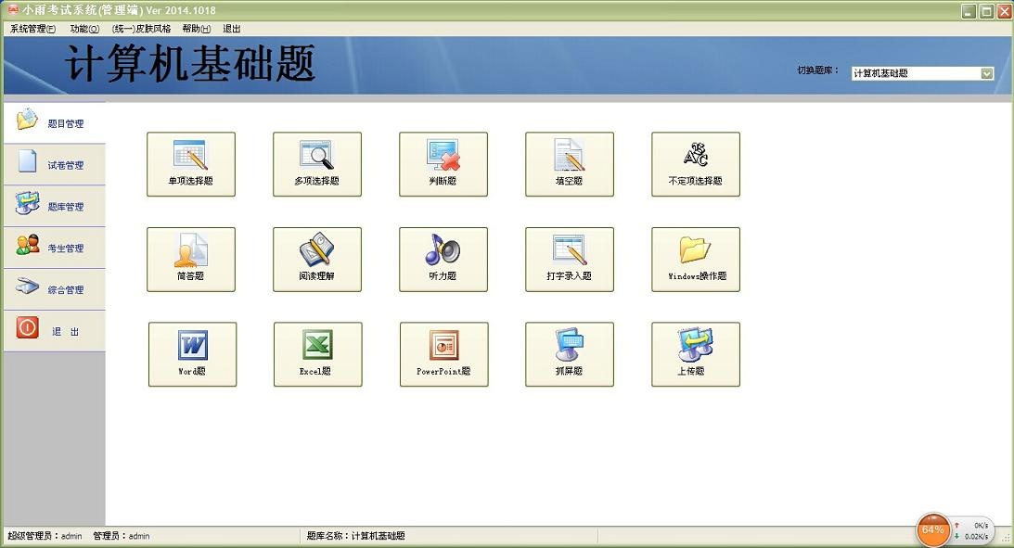The image size is (1014, 548).
Task: Click the 管理员: admin status text
Action: pyautogui.click(x=121, y=536)
